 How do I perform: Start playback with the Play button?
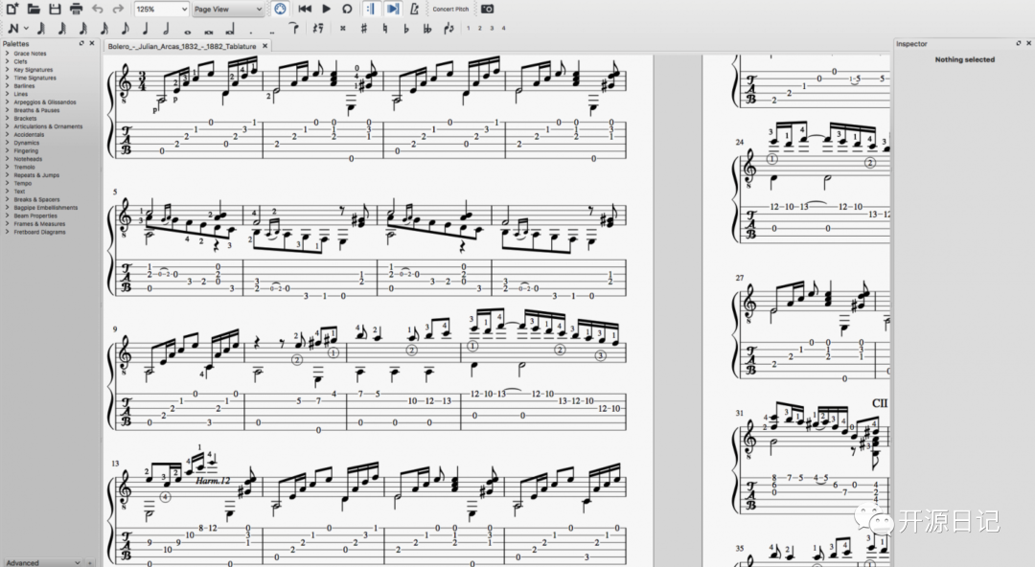[326, 10]
